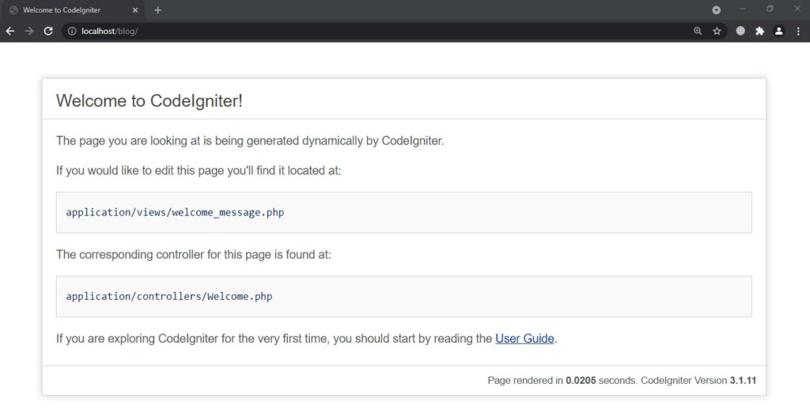
Task: Click the controllers/Welcome.php code path
Action: 169,296
